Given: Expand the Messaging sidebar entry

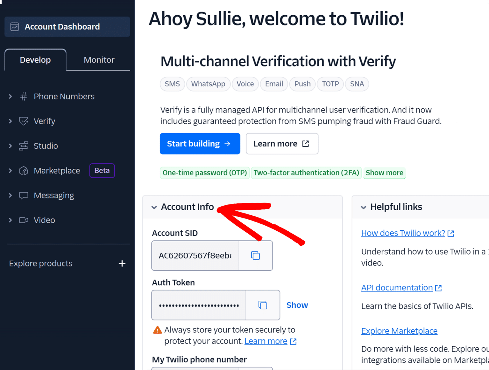Looking at the screenshot, I should click(10, 195).
